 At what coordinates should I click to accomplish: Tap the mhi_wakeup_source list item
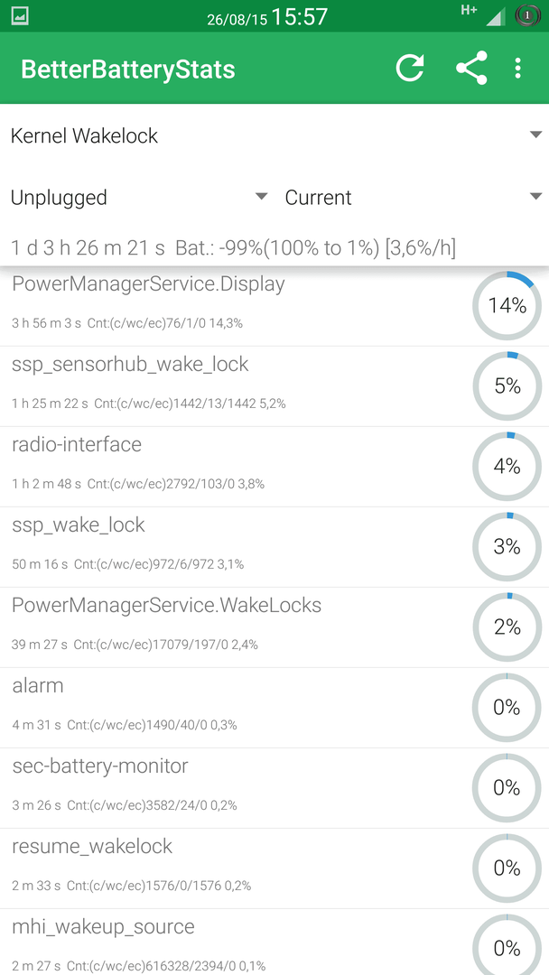click(274, 942)
